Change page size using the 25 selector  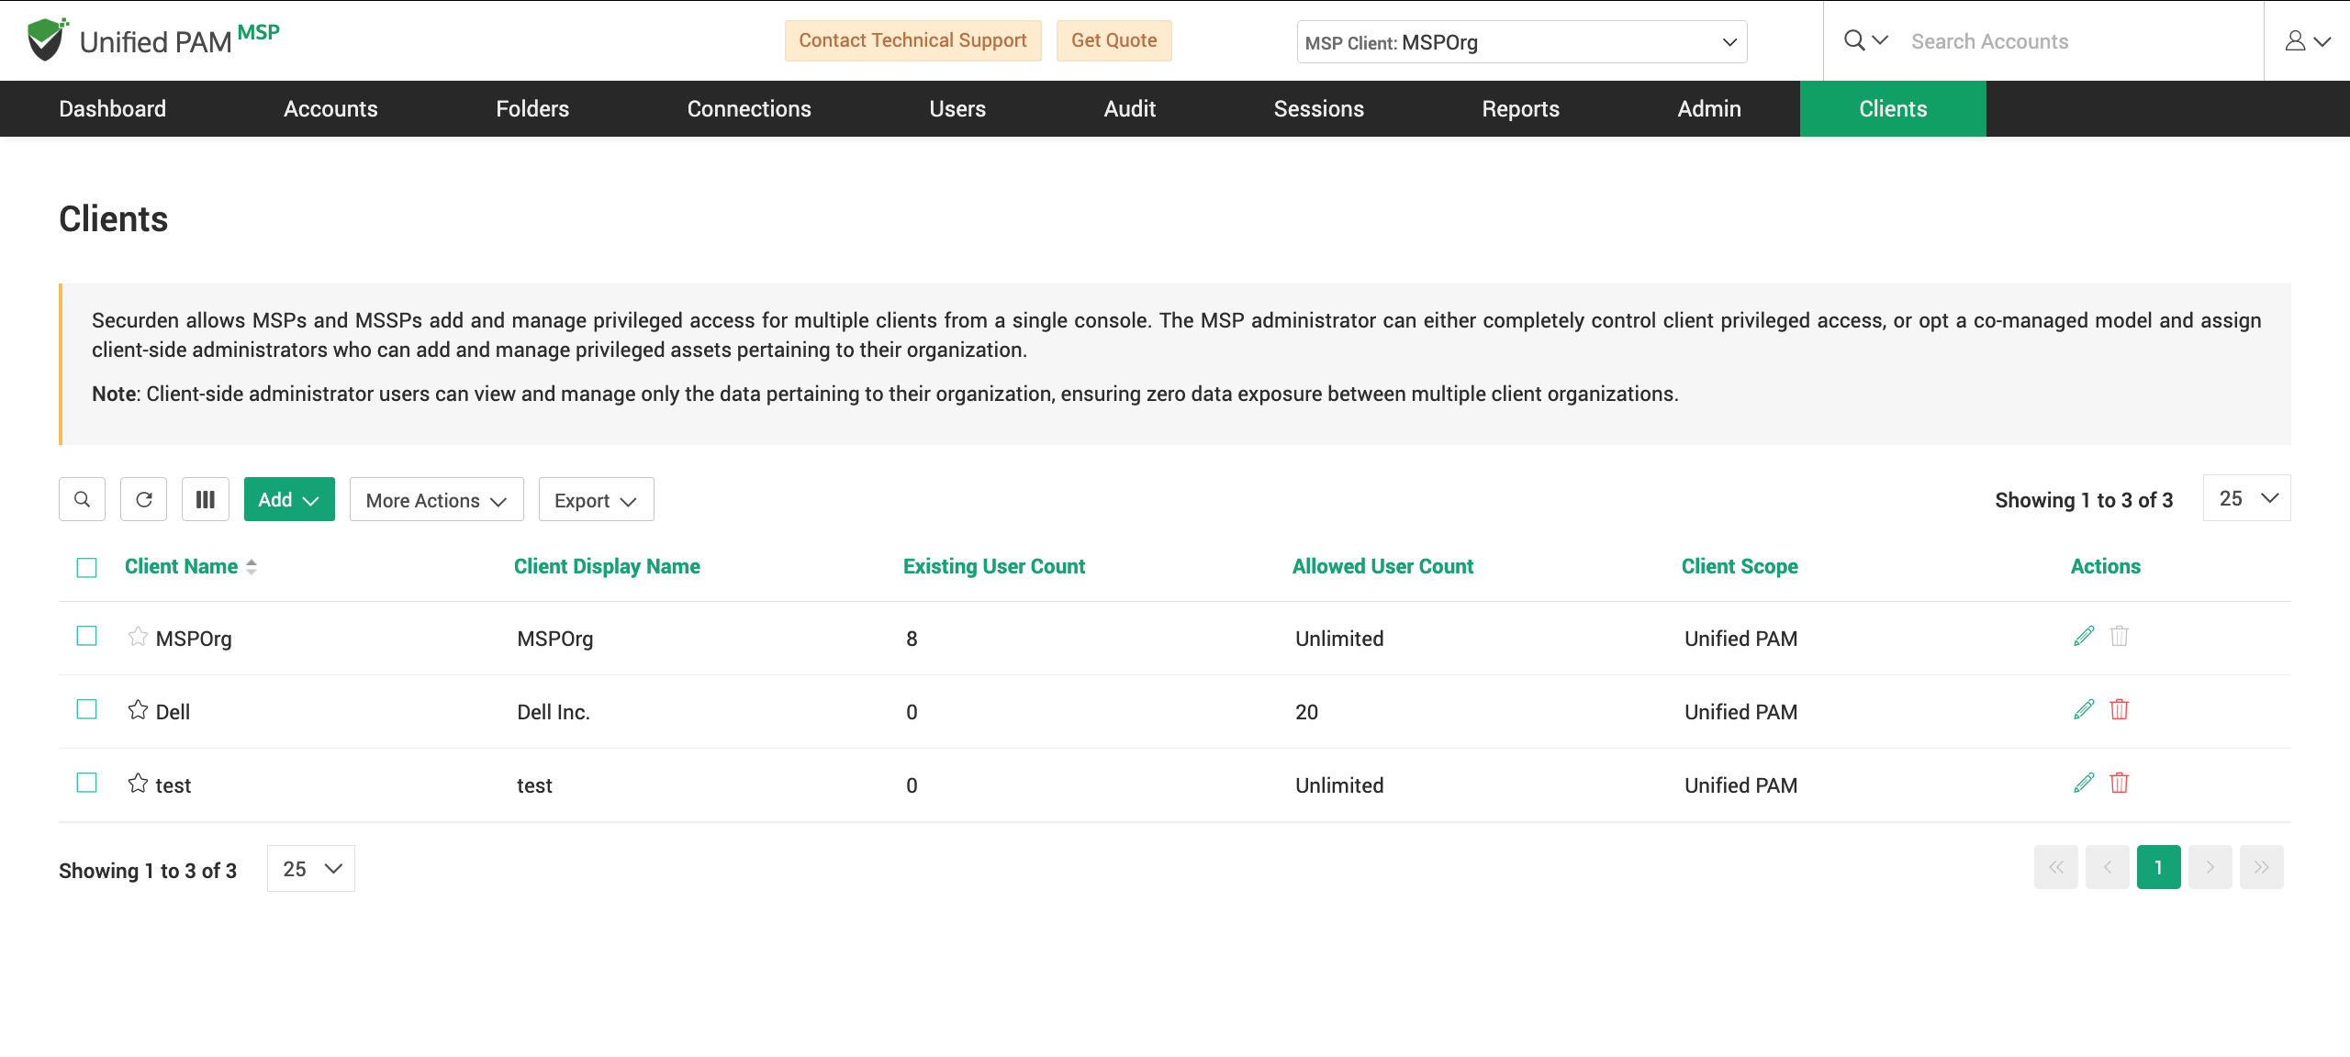[x=2245, y=498]
